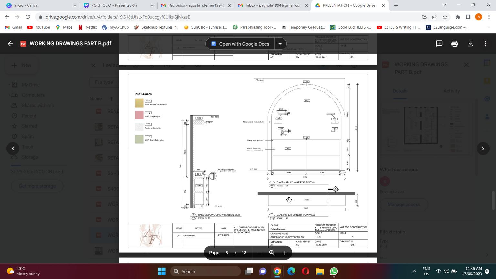Image resolution: width=496 pixels, height=279 pixels.
Task: Click New button in Drive sidebar
Action: (x=22, y=65)
